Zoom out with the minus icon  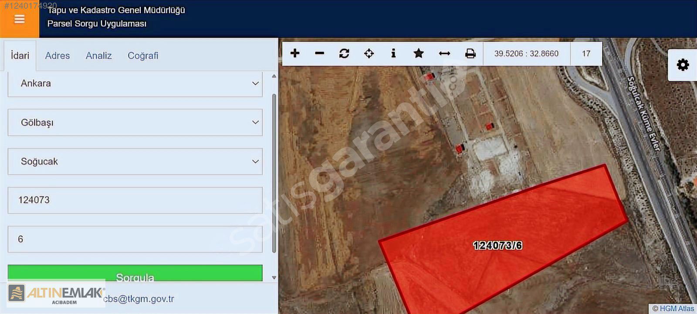point(319,53)
